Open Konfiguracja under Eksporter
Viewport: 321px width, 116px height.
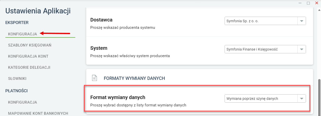(x=23, y=34)
